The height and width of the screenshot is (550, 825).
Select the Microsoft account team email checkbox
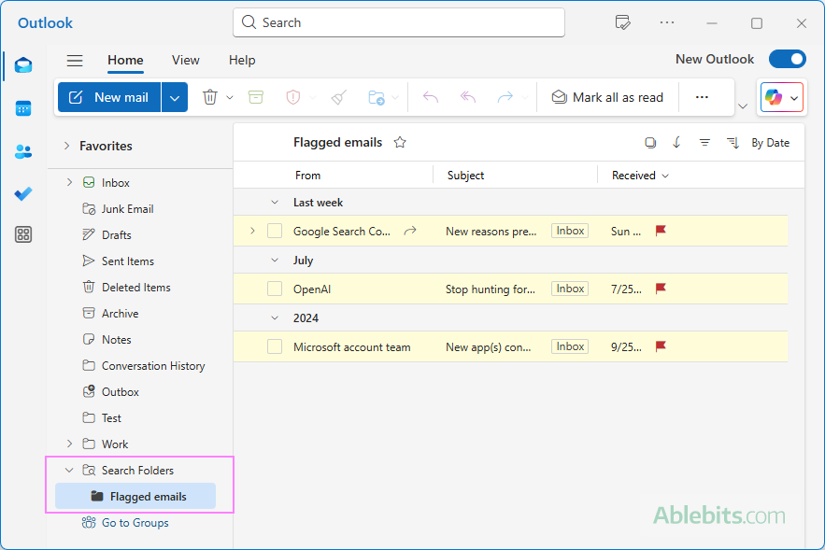[x=275, y=346]
